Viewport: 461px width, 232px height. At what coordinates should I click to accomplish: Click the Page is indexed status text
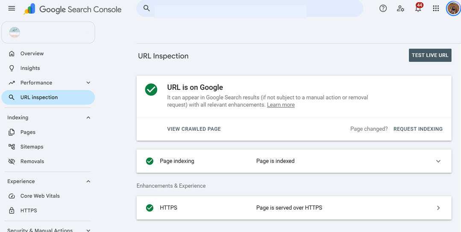coord(275,161)
